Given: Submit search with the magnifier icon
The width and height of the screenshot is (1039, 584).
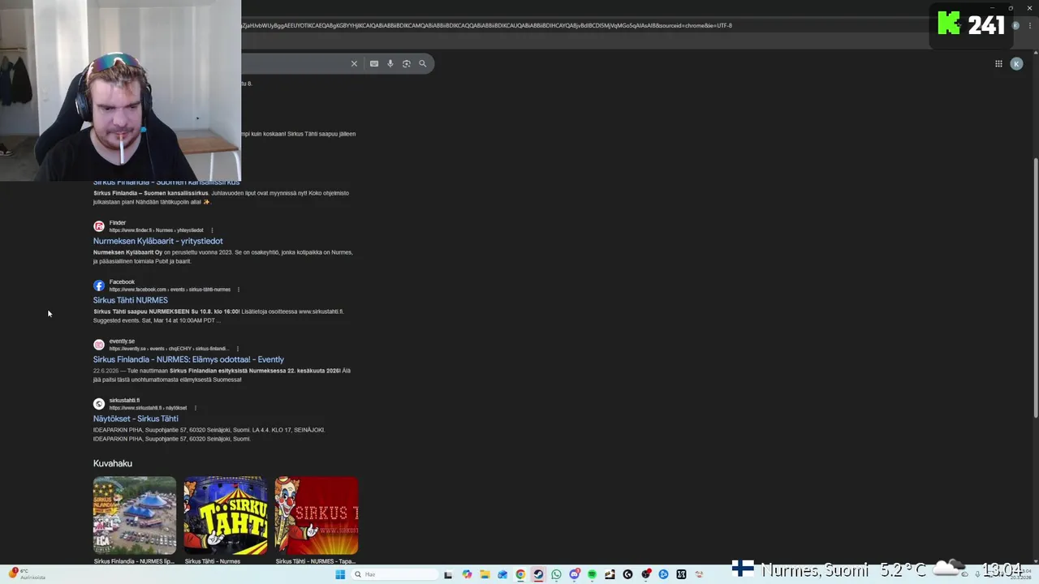Looking at the screenshot, I should click(x=422, y=63).
